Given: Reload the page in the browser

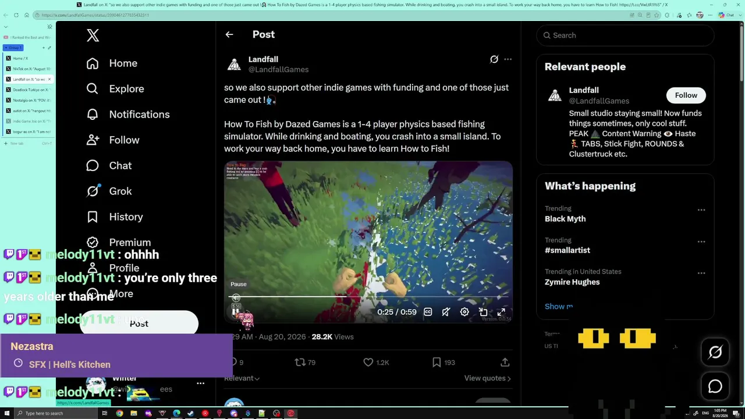Looking at the screenshot, I should [16, 15].
